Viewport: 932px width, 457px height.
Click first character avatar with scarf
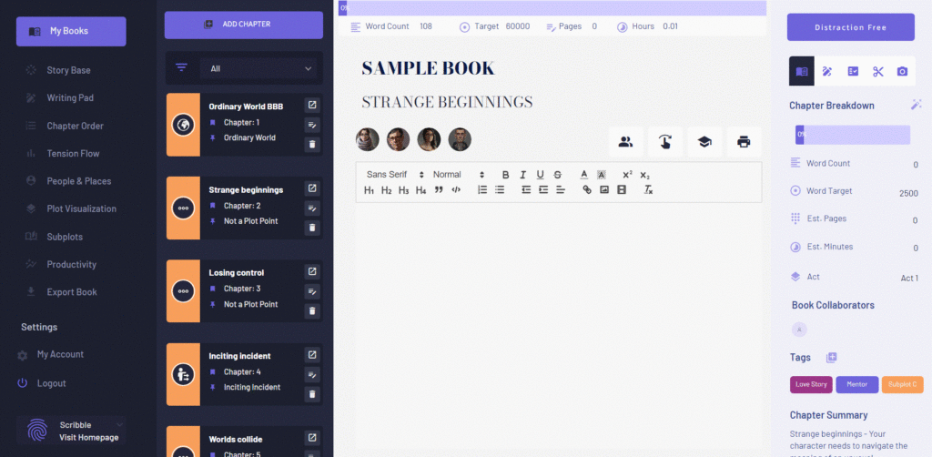368,139
